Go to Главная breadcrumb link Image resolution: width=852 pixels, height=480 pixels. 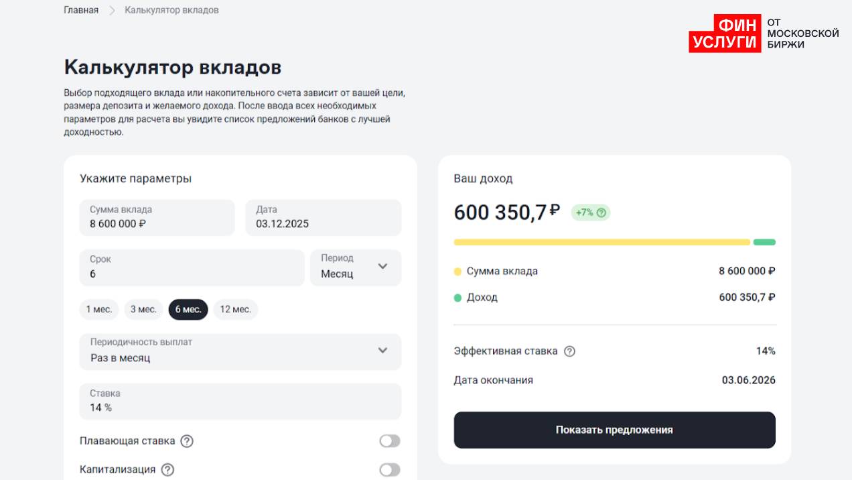[x=81, y=10]
